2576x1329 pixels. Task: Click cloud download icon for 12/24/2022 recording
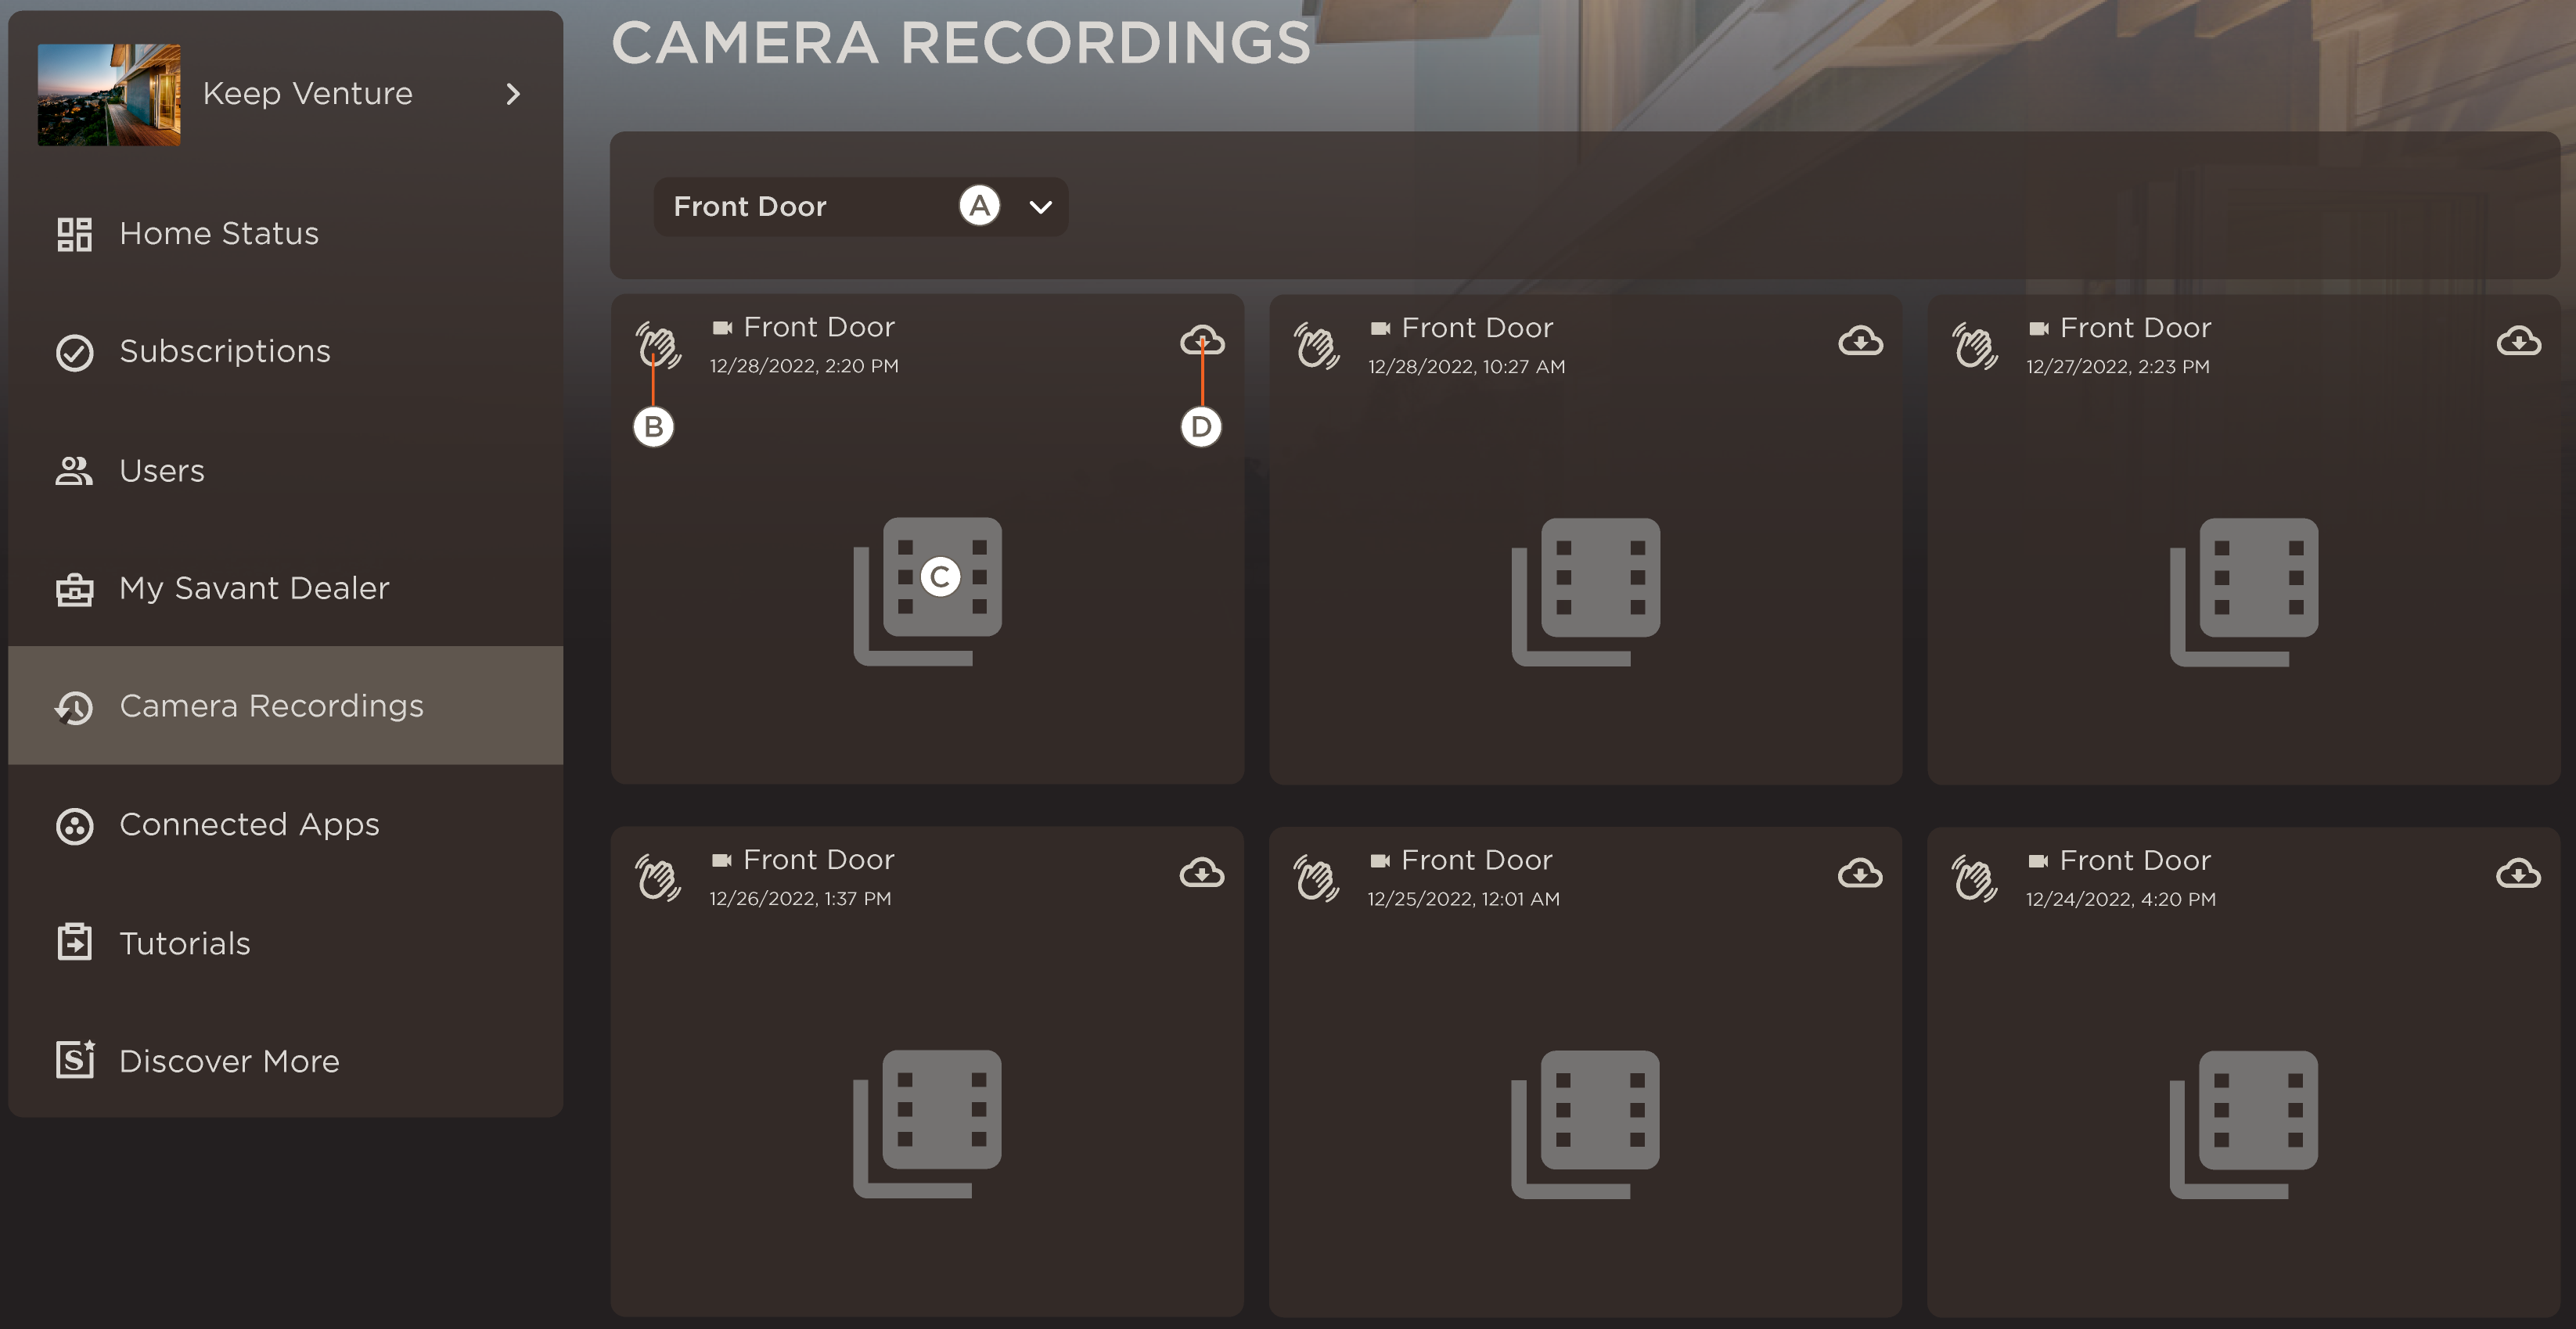[2518, 875]
